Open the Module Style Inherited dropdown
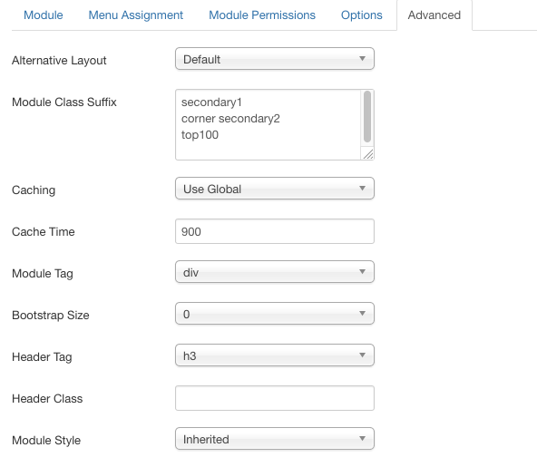Viewport: 537px width, 467px height. (275, 439)
